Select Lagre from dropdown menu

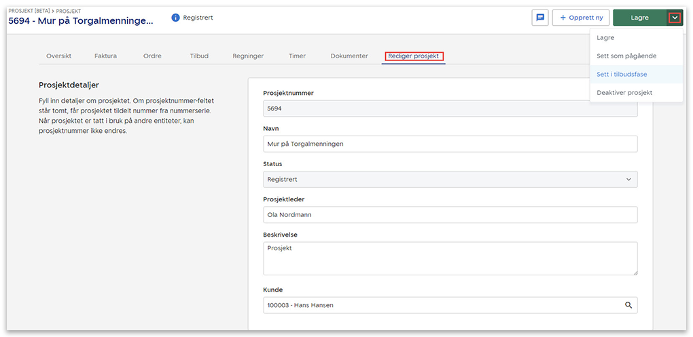click(605, 38)
